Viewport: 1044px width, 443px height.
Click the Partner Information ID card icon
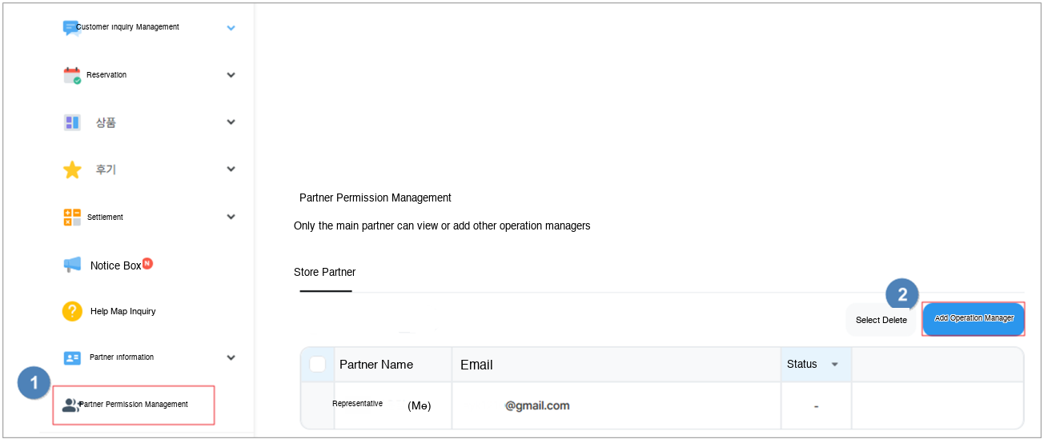pos(72,357)
